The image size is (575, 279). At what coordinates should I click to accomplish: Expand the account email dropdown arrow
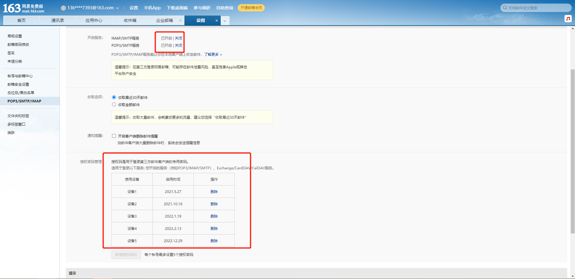(117, 8)
